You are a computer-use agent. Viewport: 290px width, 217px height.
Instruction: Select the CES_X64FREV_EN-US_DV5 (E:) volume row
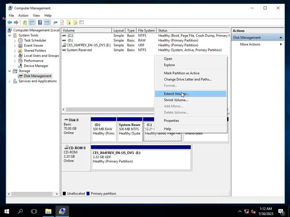145,45
